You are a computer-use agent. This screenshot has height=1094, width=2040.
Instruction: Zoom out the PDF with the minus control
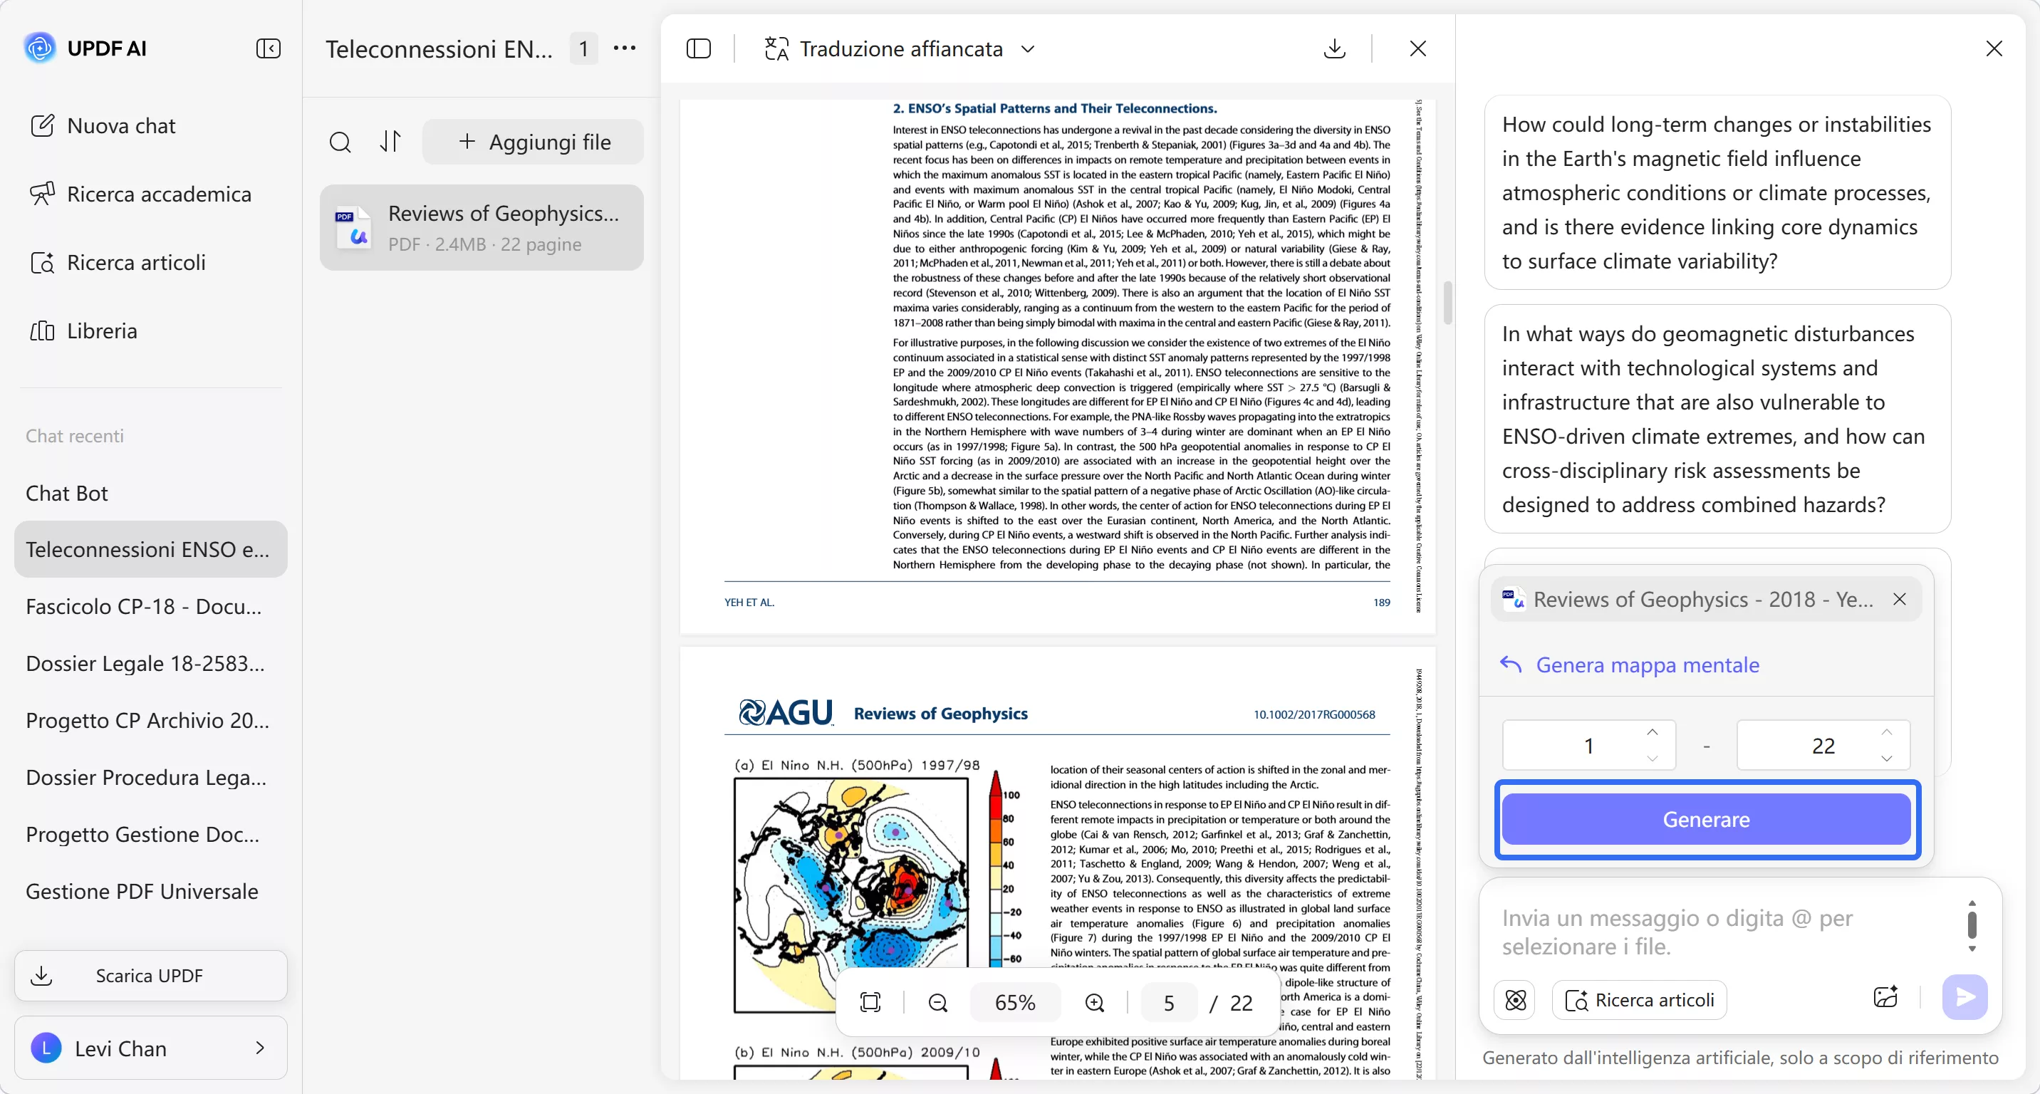click(x=937, y=1001)
